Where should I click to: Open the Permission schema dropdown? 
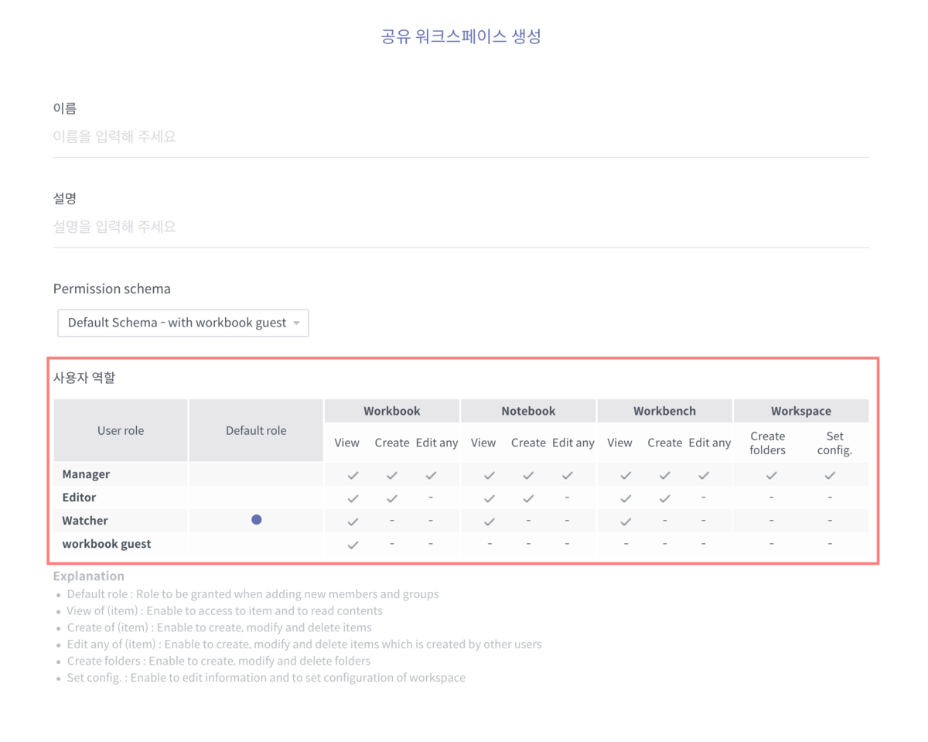(183, 323)
